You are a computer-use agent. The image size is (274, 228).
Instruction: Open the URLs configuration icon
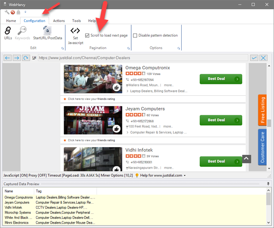(x=8, y=33)
